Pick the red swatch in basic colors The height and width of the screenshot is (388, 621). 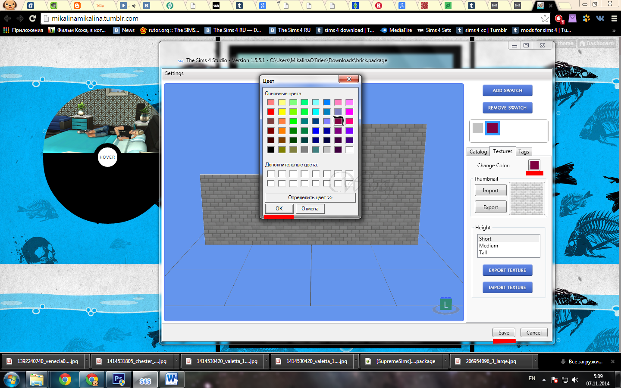point(271,112)
